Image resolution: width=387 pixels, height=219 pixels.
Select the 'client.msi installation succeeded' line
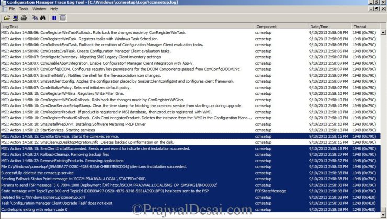point(190,166)
